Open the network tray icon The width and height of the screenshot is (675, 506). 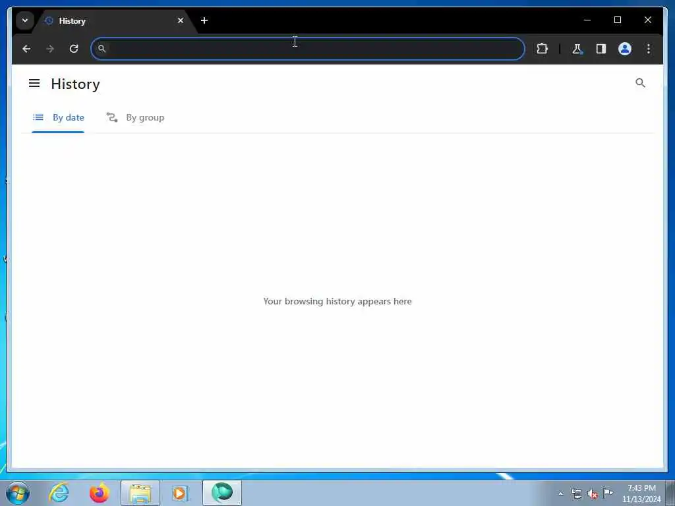pos(576,493)
